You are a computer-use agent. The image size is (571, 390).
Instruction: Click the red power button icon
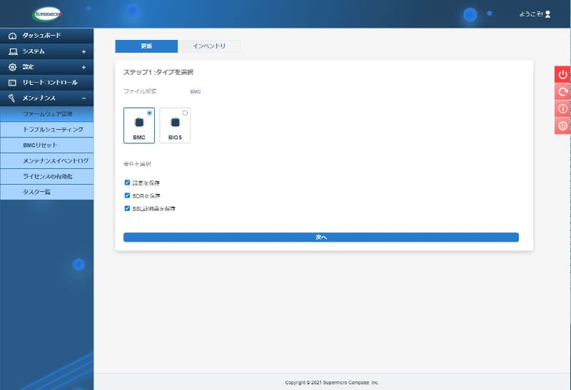click(562, 74)
